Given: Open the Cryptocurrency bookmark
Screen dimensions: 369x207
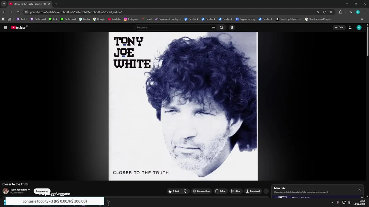Looking at the screenshot, I should click(246, 19).
